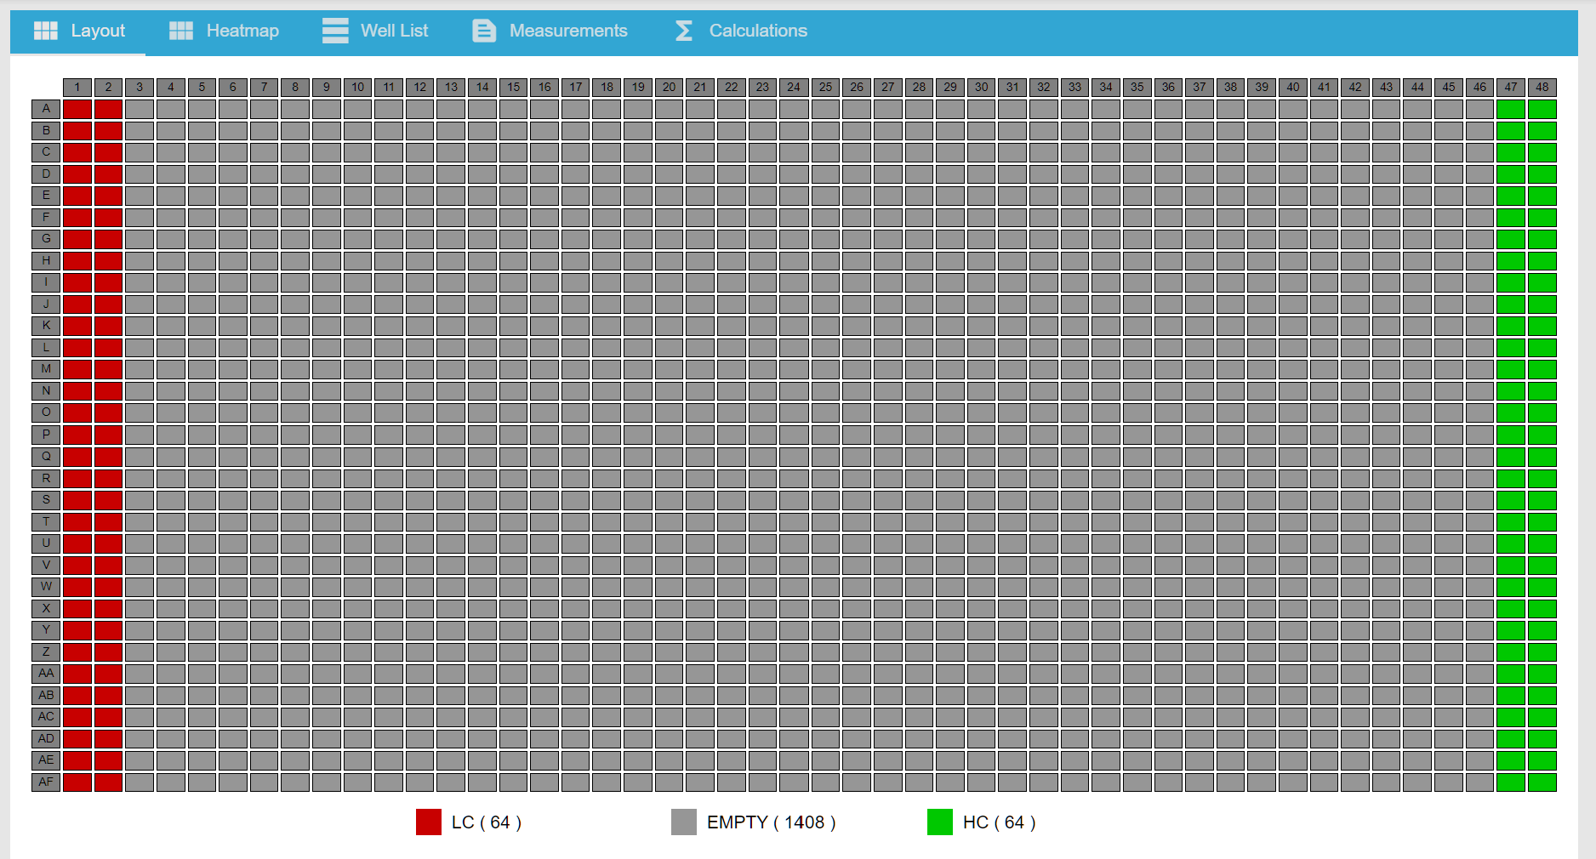
Task: Select row header A
Action: (x=46, y=109)
